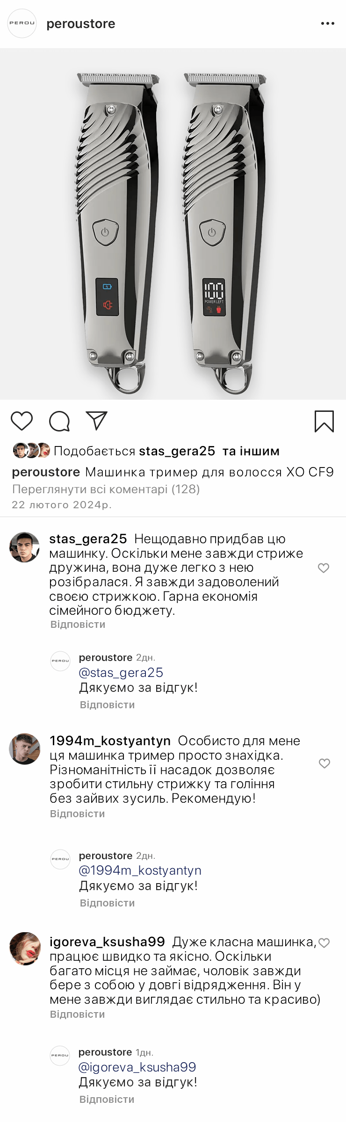Like the igoreva_ksusha99 comment
The image size is (346, 1122).
point(324,943)
